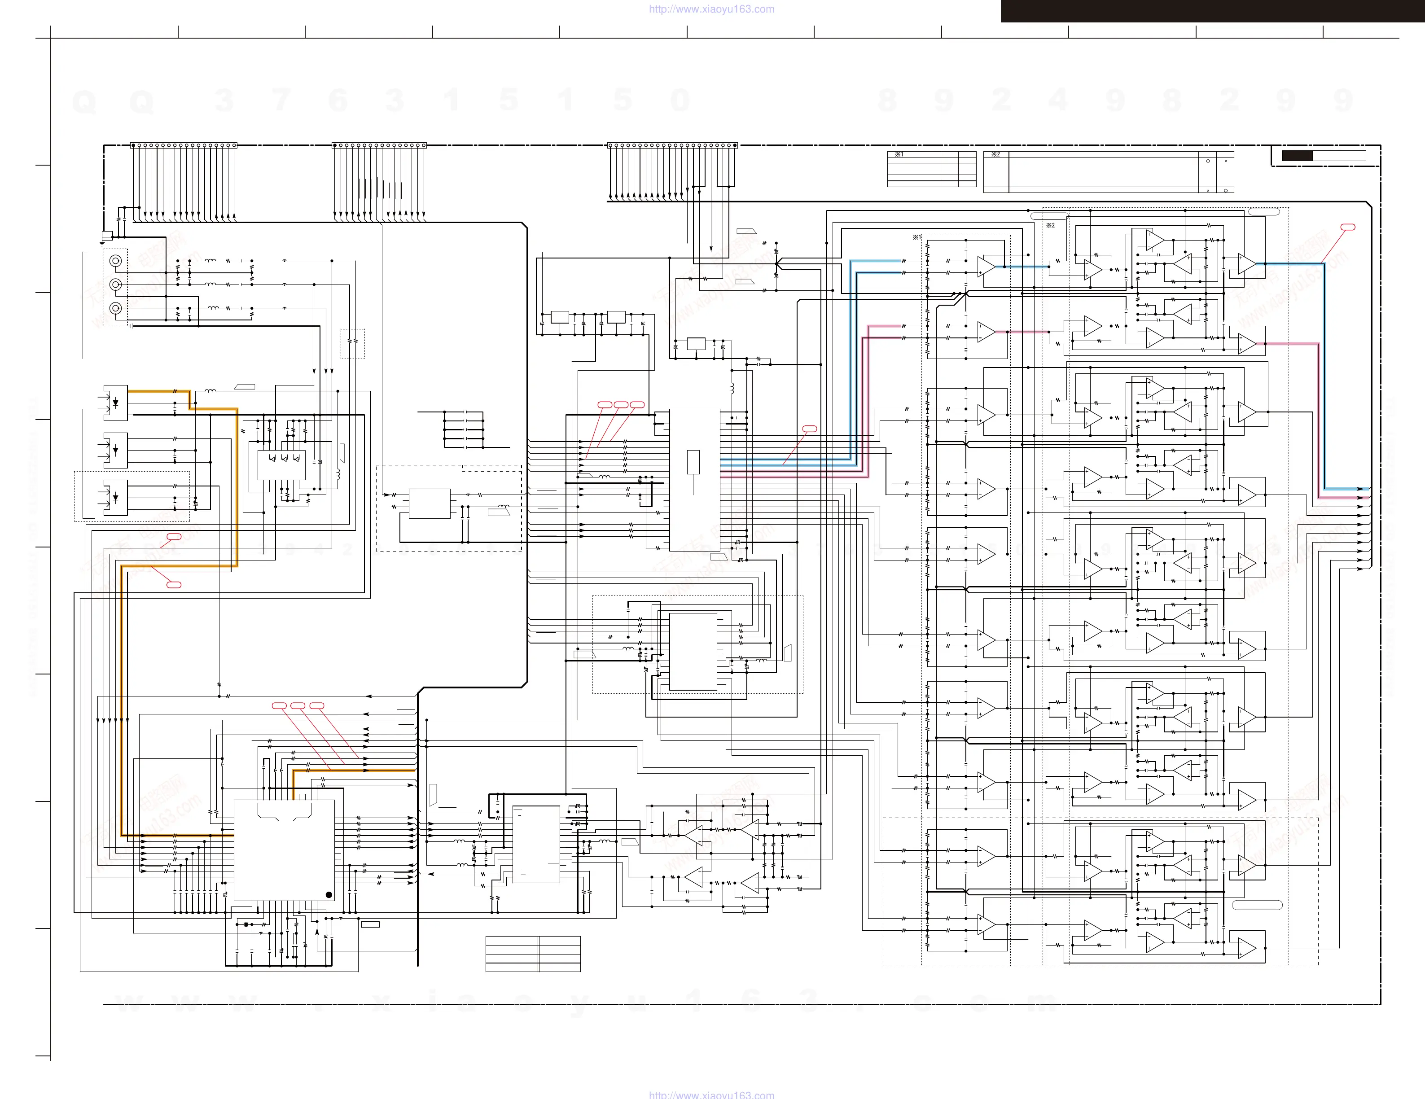Screen dimensions: 1425x1099
Task: Click the cross mark in ※2 table's first row
Action: [1225, 161]
